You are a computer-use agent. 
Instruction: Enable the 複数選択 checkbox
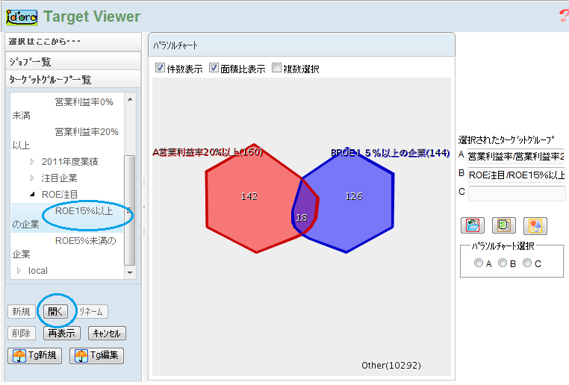pos(277,69)
